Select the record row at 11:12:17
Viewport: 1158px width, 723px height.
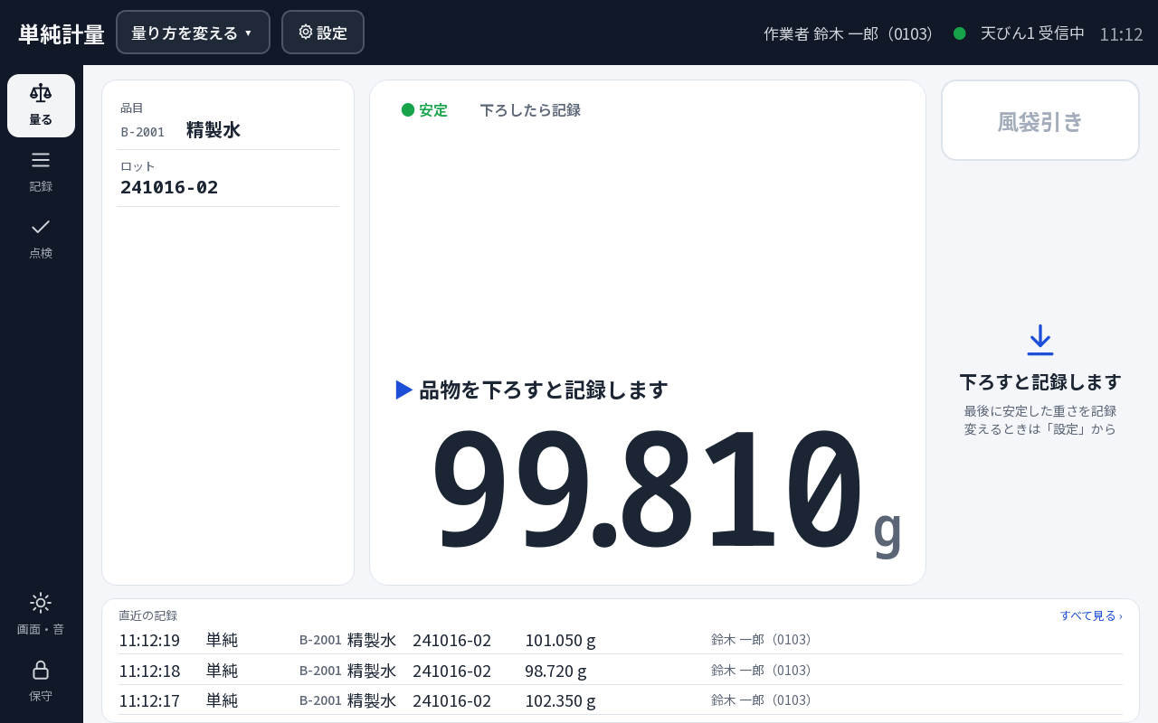click(621, 700)
